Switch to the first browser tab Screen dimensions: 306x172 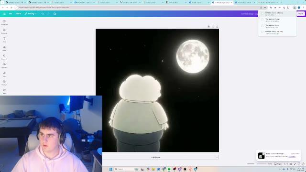tap(15, 2)
